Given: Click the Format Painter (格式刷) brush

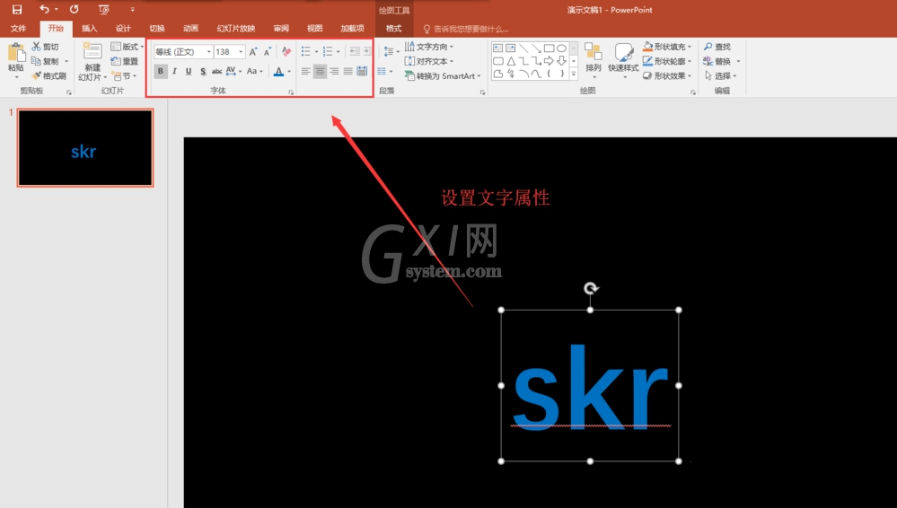Looking at the screenshot, I should (49, 75).
